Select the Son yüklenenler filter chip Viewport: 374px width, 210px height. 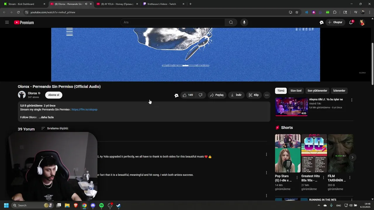pos(317,91)
